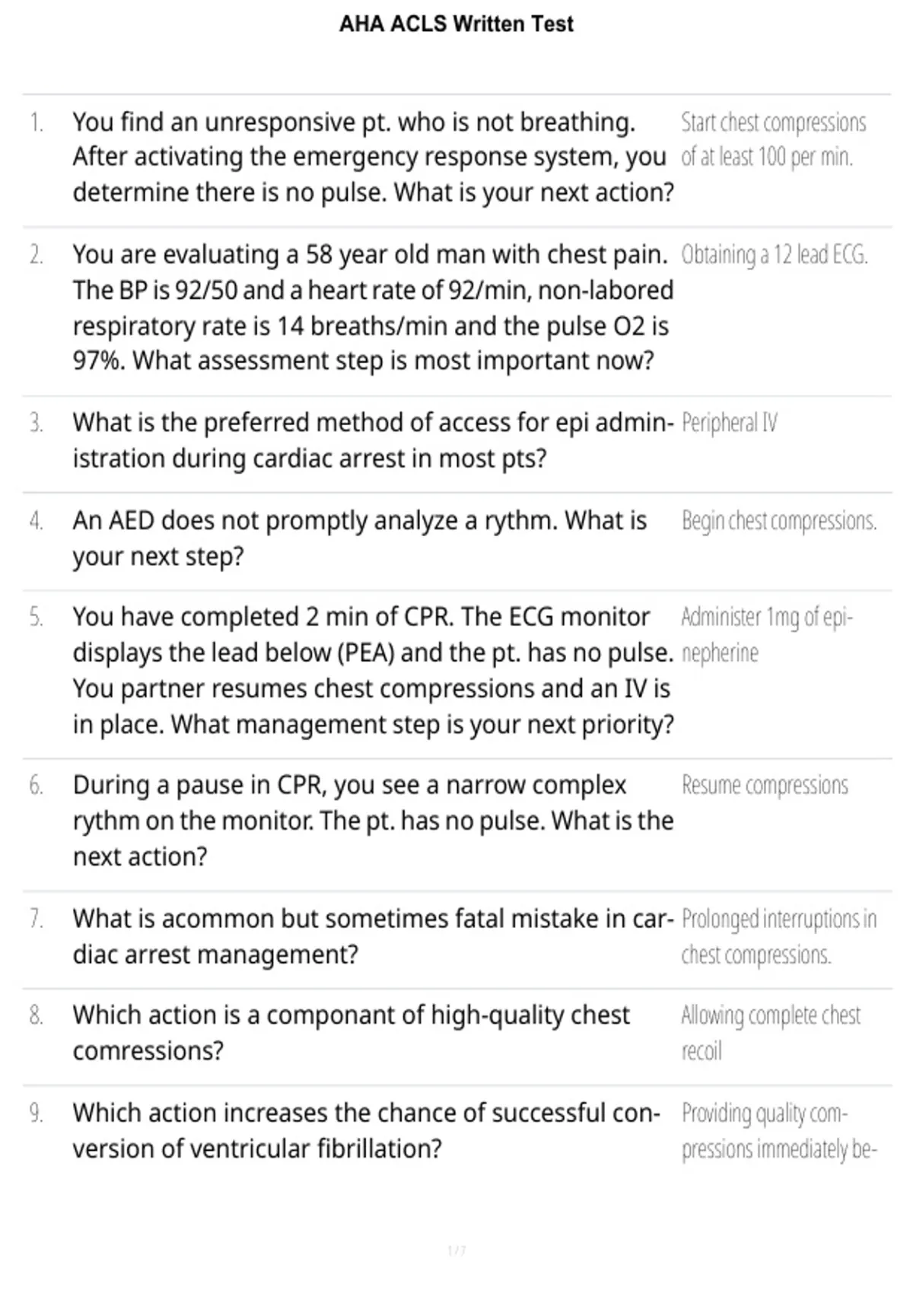Click the AHA ACLS Written Test title

point(456,24)
